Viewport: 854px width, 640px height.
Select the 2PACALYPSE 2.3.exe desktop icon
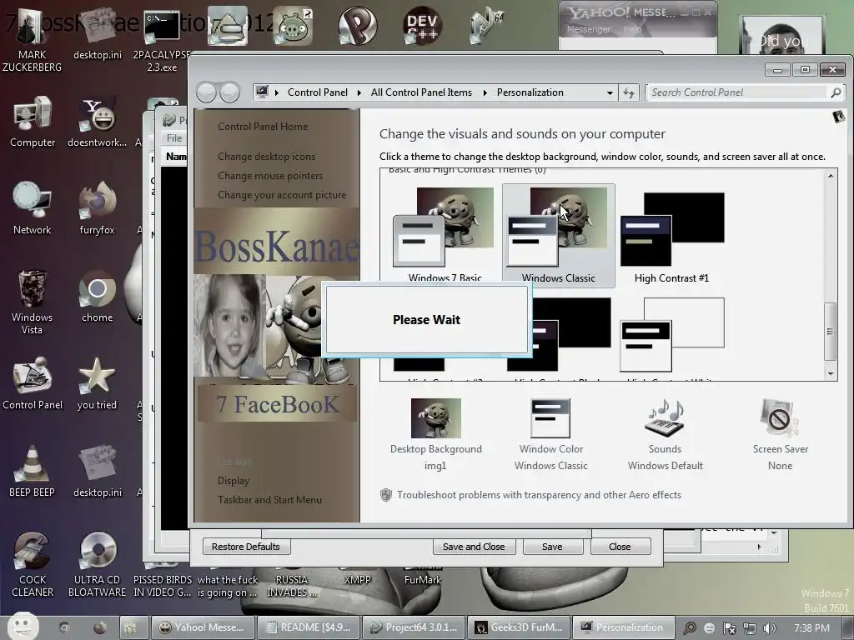click(161, 41)
